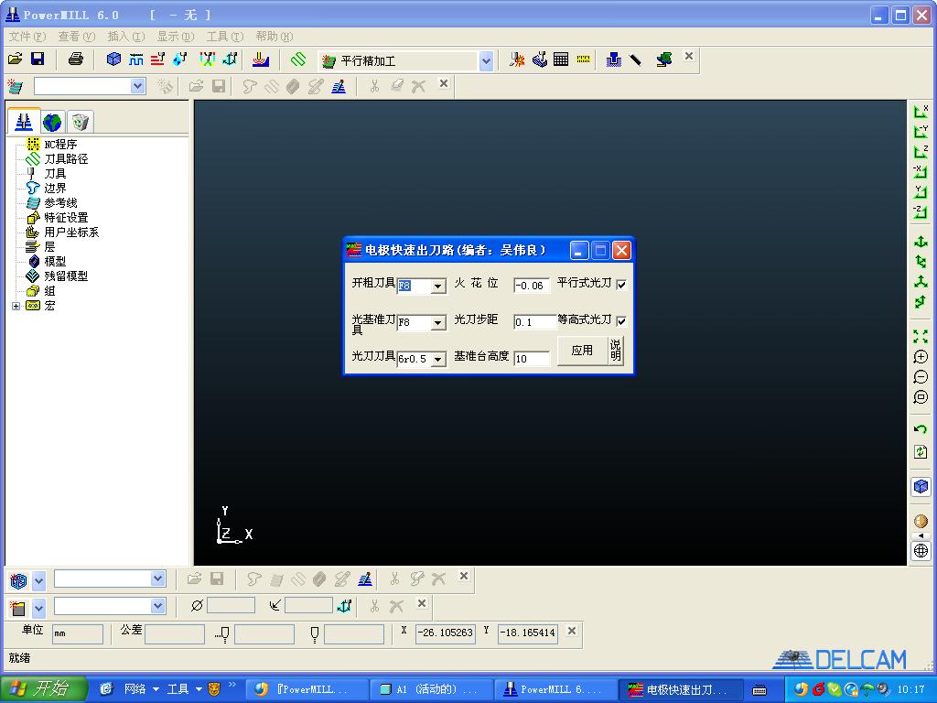This screenshot has width=937, height=703.
Task: Zoom in with the plus magnifier icon
Action: point(921,357)
